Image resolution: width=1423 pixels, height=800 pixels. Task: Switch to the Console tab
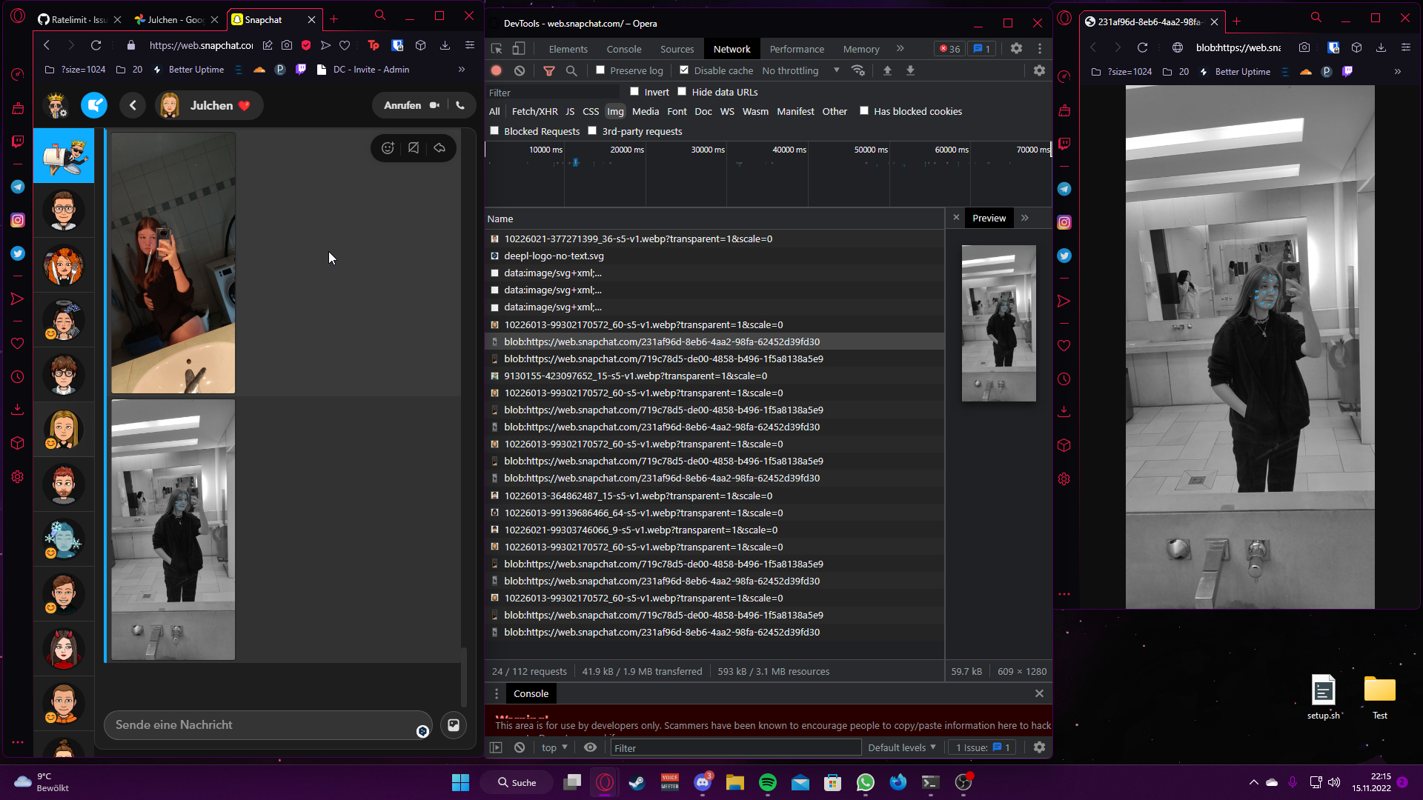pyautogui.click(x=623, y=49)
